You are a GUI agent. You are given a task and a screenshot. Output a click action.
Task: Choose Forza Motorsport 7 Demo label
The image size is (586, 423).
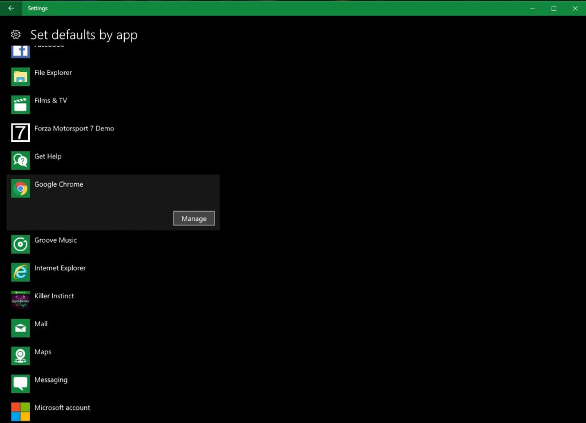coord(74,129)
